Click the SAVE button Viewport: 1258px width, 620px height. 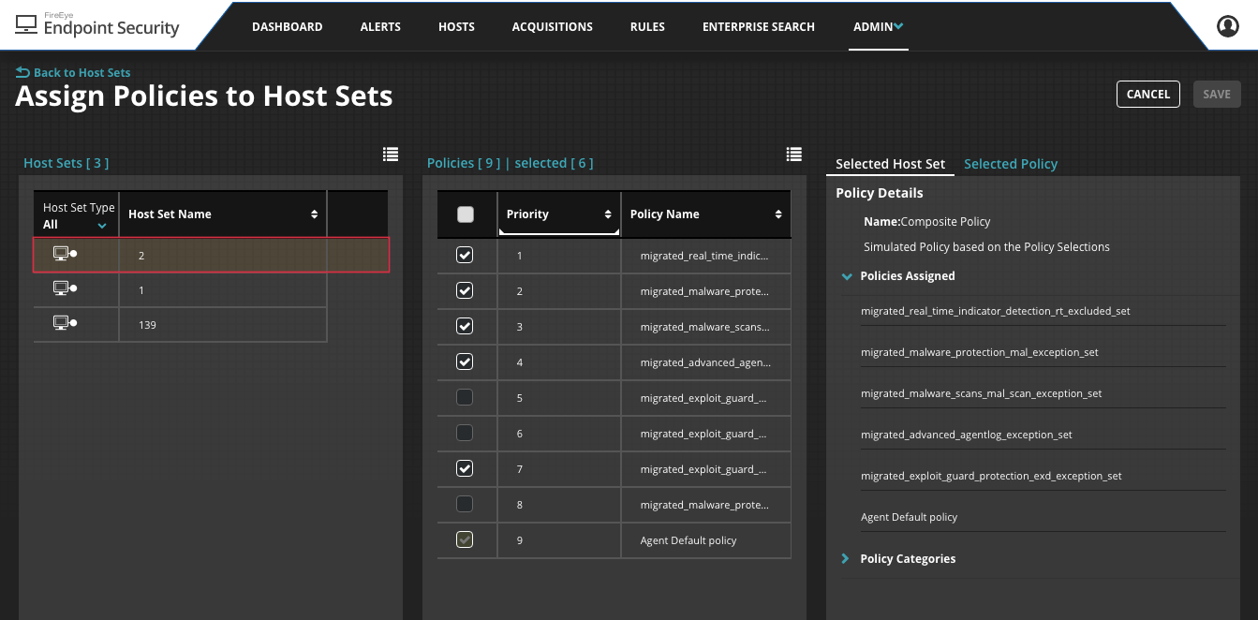tap(1217, 95)
